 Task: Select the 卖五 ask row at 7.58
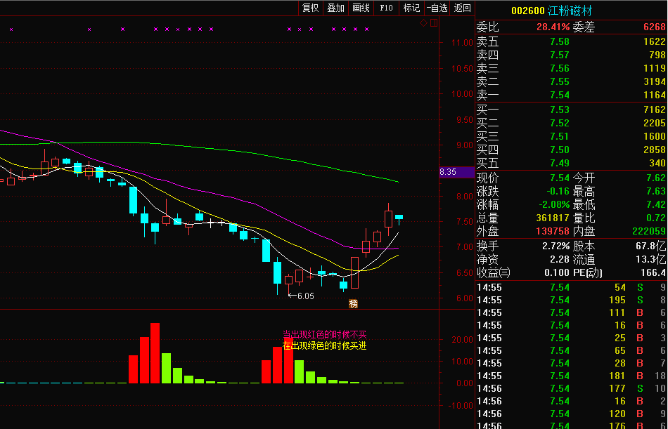571,41
